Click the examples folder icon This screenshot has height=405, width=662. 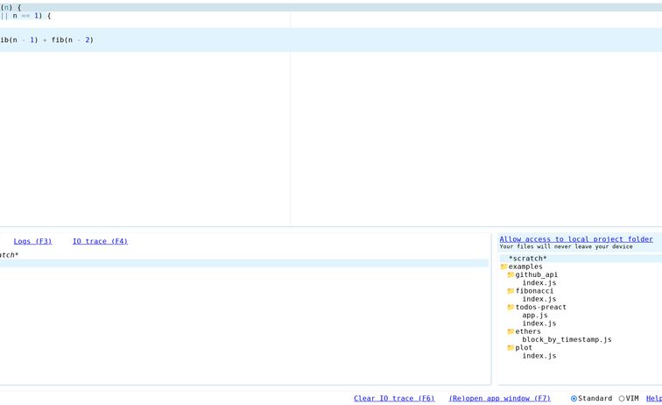[504, 266]
